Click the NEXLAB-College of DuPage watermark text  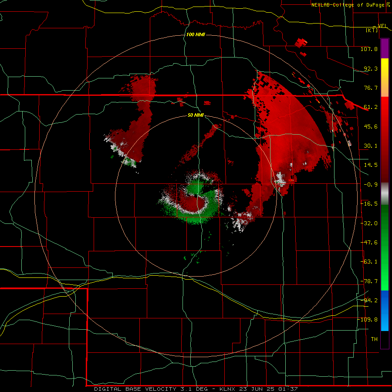[348, 5]
